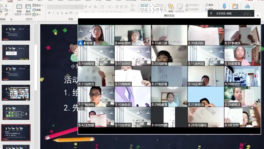Click the blue Dictate microphone icon
The height and width of the screenshot is (149, 264).
[x=224, y=6]
